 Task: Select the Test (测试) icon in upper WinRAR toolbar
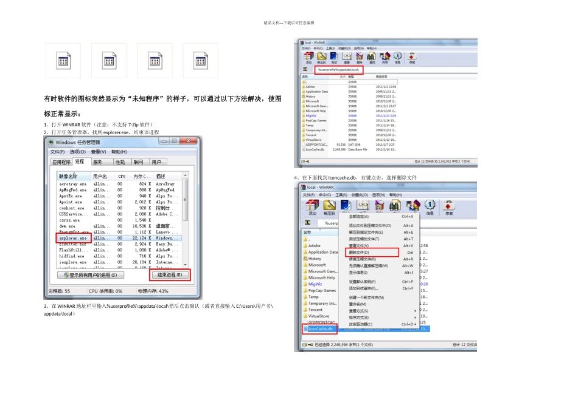[334, 58]
